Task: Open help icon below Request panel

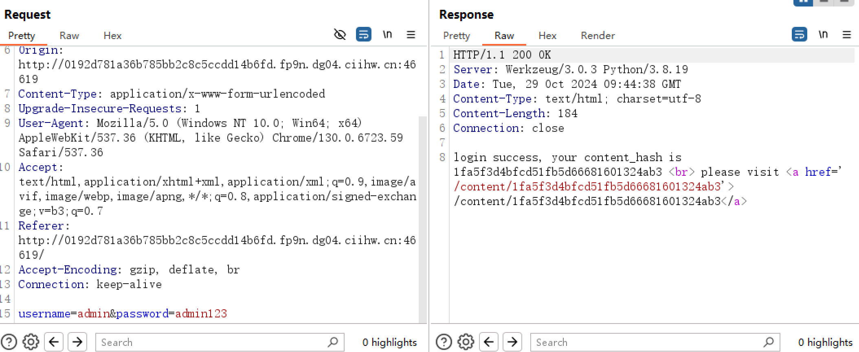Action: [x=9, y=342]
